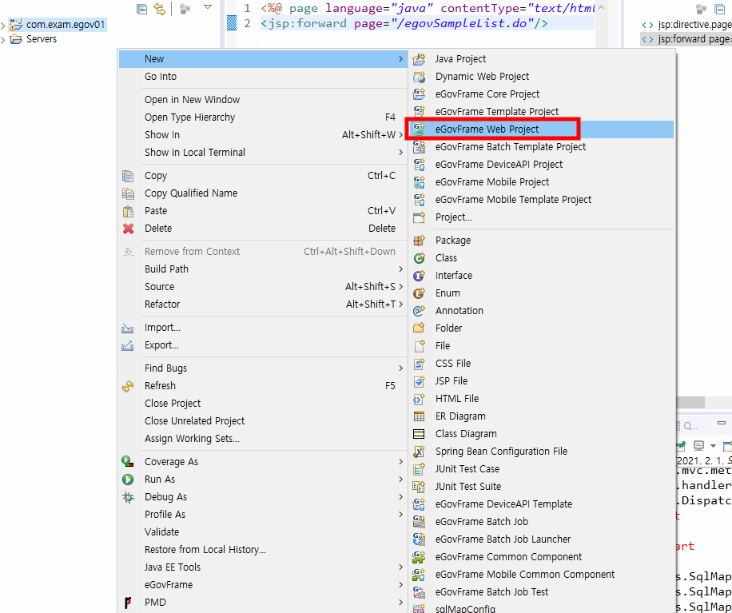This screenshot has height=613, width=732.
Task: Click the red Delete X icon
Action: tap(128, 229)
